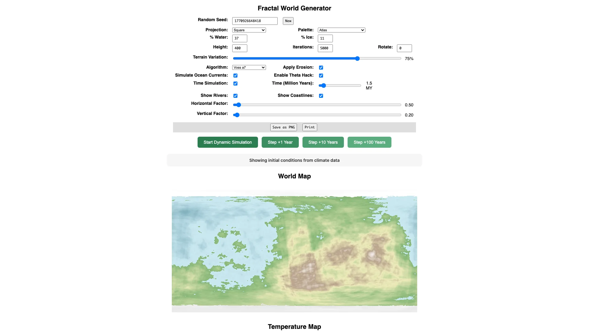Click the New seed button
The height and width of the screenshot is (331, 589).
[288, 21]
